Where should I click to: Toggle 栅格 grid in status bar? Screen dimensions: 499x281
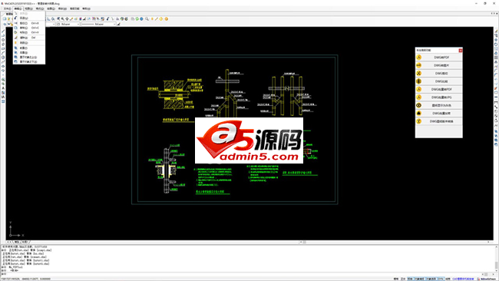click(396, 279)
